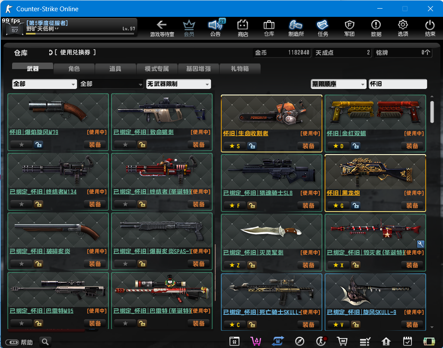Go back to the 游戏等待室 waiting room
This screenshot has width=443, height=348.
(x=162, y=28)
